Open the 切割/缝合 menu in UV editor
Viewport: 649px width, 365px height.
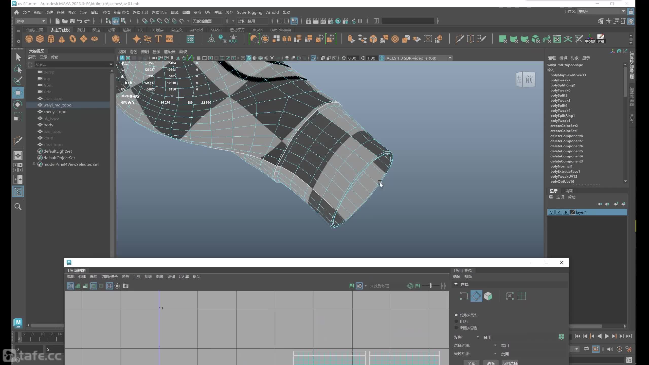pyautogui.click(x=109, y=277)
